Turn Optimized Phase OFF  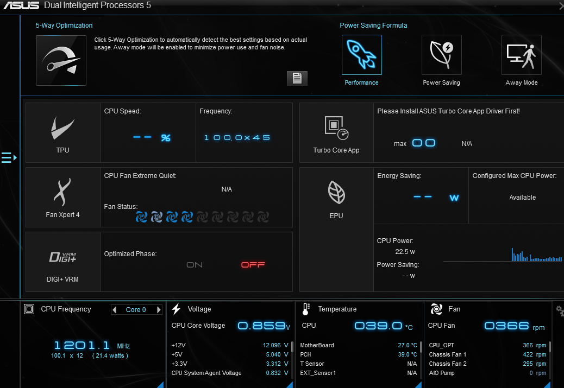pos(253,265)
